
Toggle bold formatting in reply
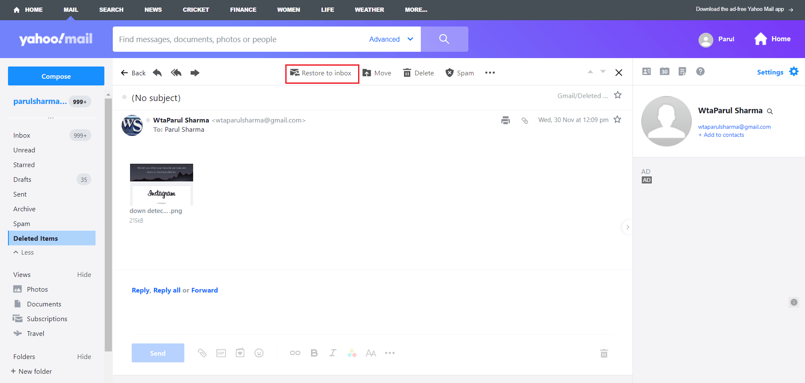pos(314,353)
